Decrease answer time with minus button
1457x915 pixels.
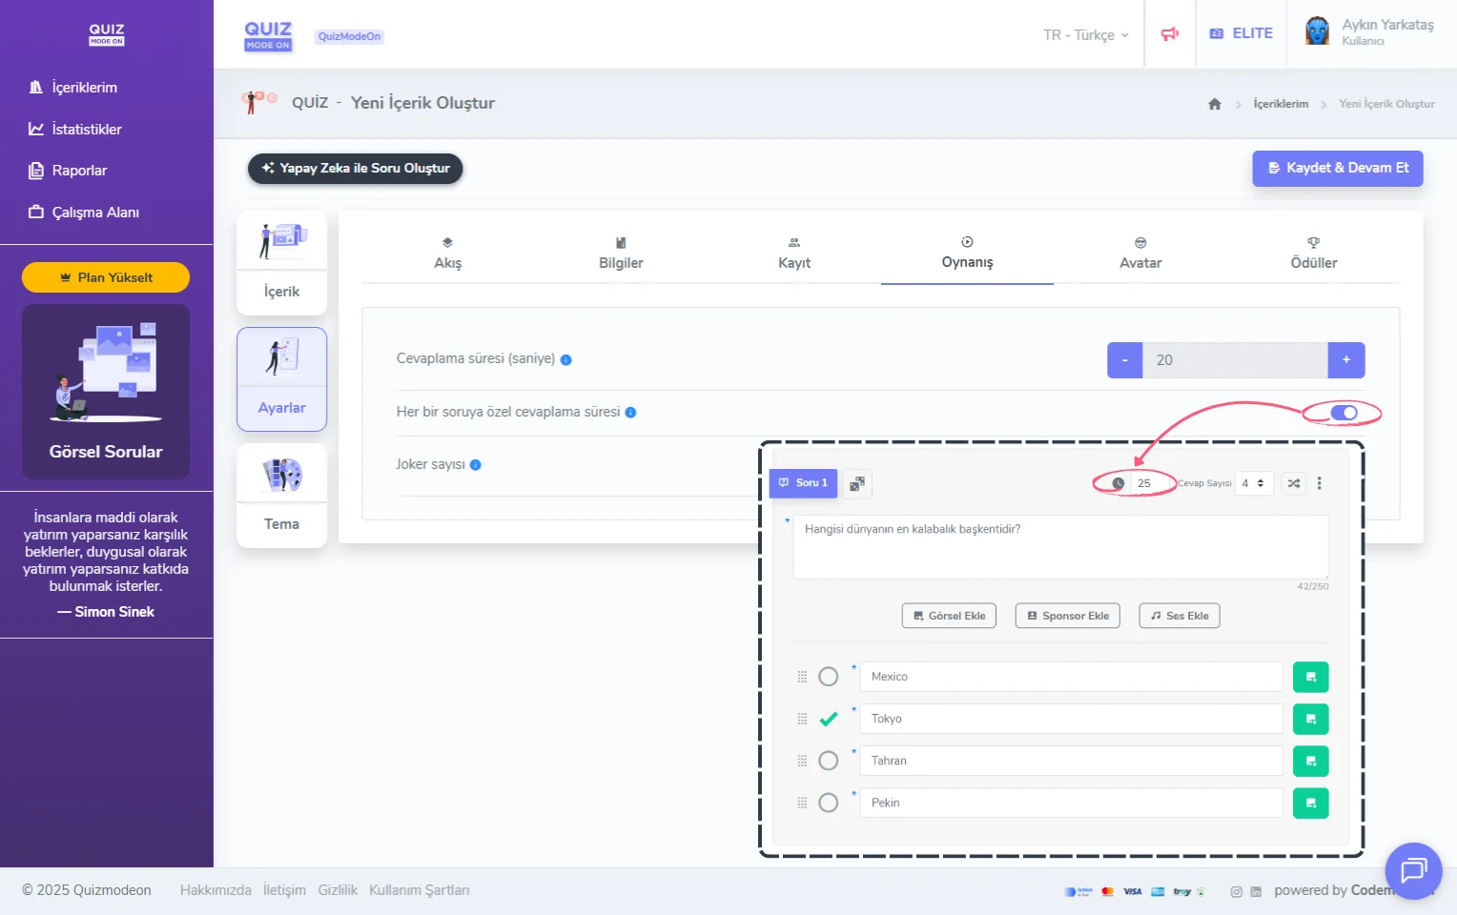(x=1124, y=360)
